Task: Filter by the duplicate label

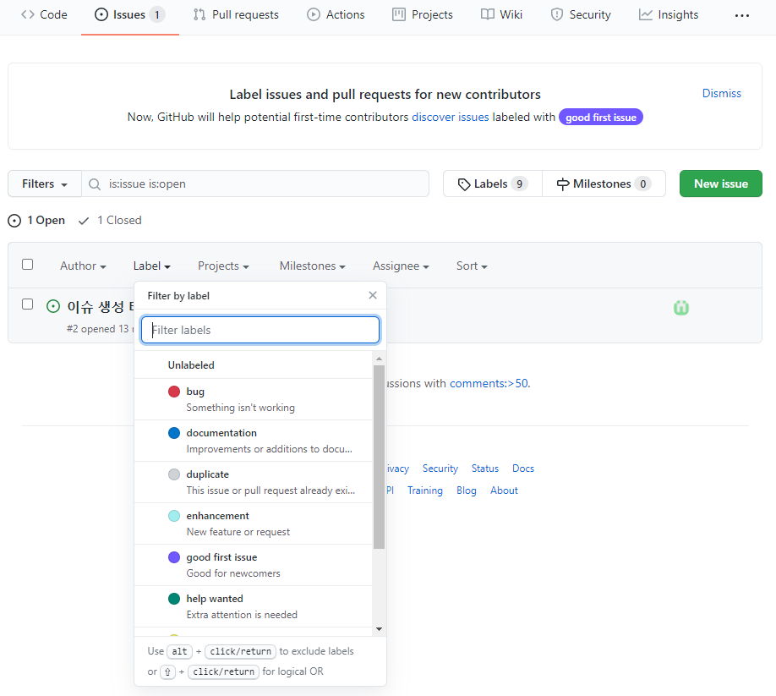Action: [x=254, y=482]
